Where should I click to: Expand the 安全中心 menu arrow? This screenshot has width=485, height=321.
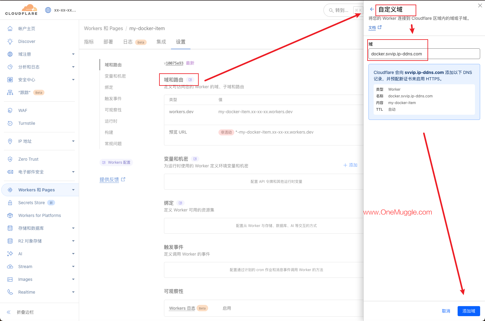73,80
